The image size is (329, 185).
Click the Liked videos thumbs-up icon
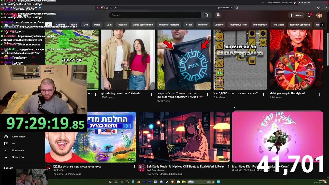[x=6, y=137]
